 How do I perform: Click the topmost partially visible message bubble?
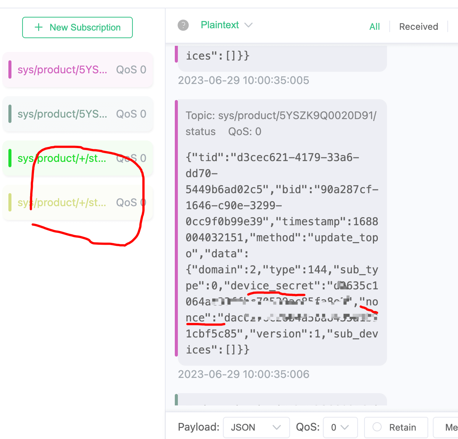[282, 57]
